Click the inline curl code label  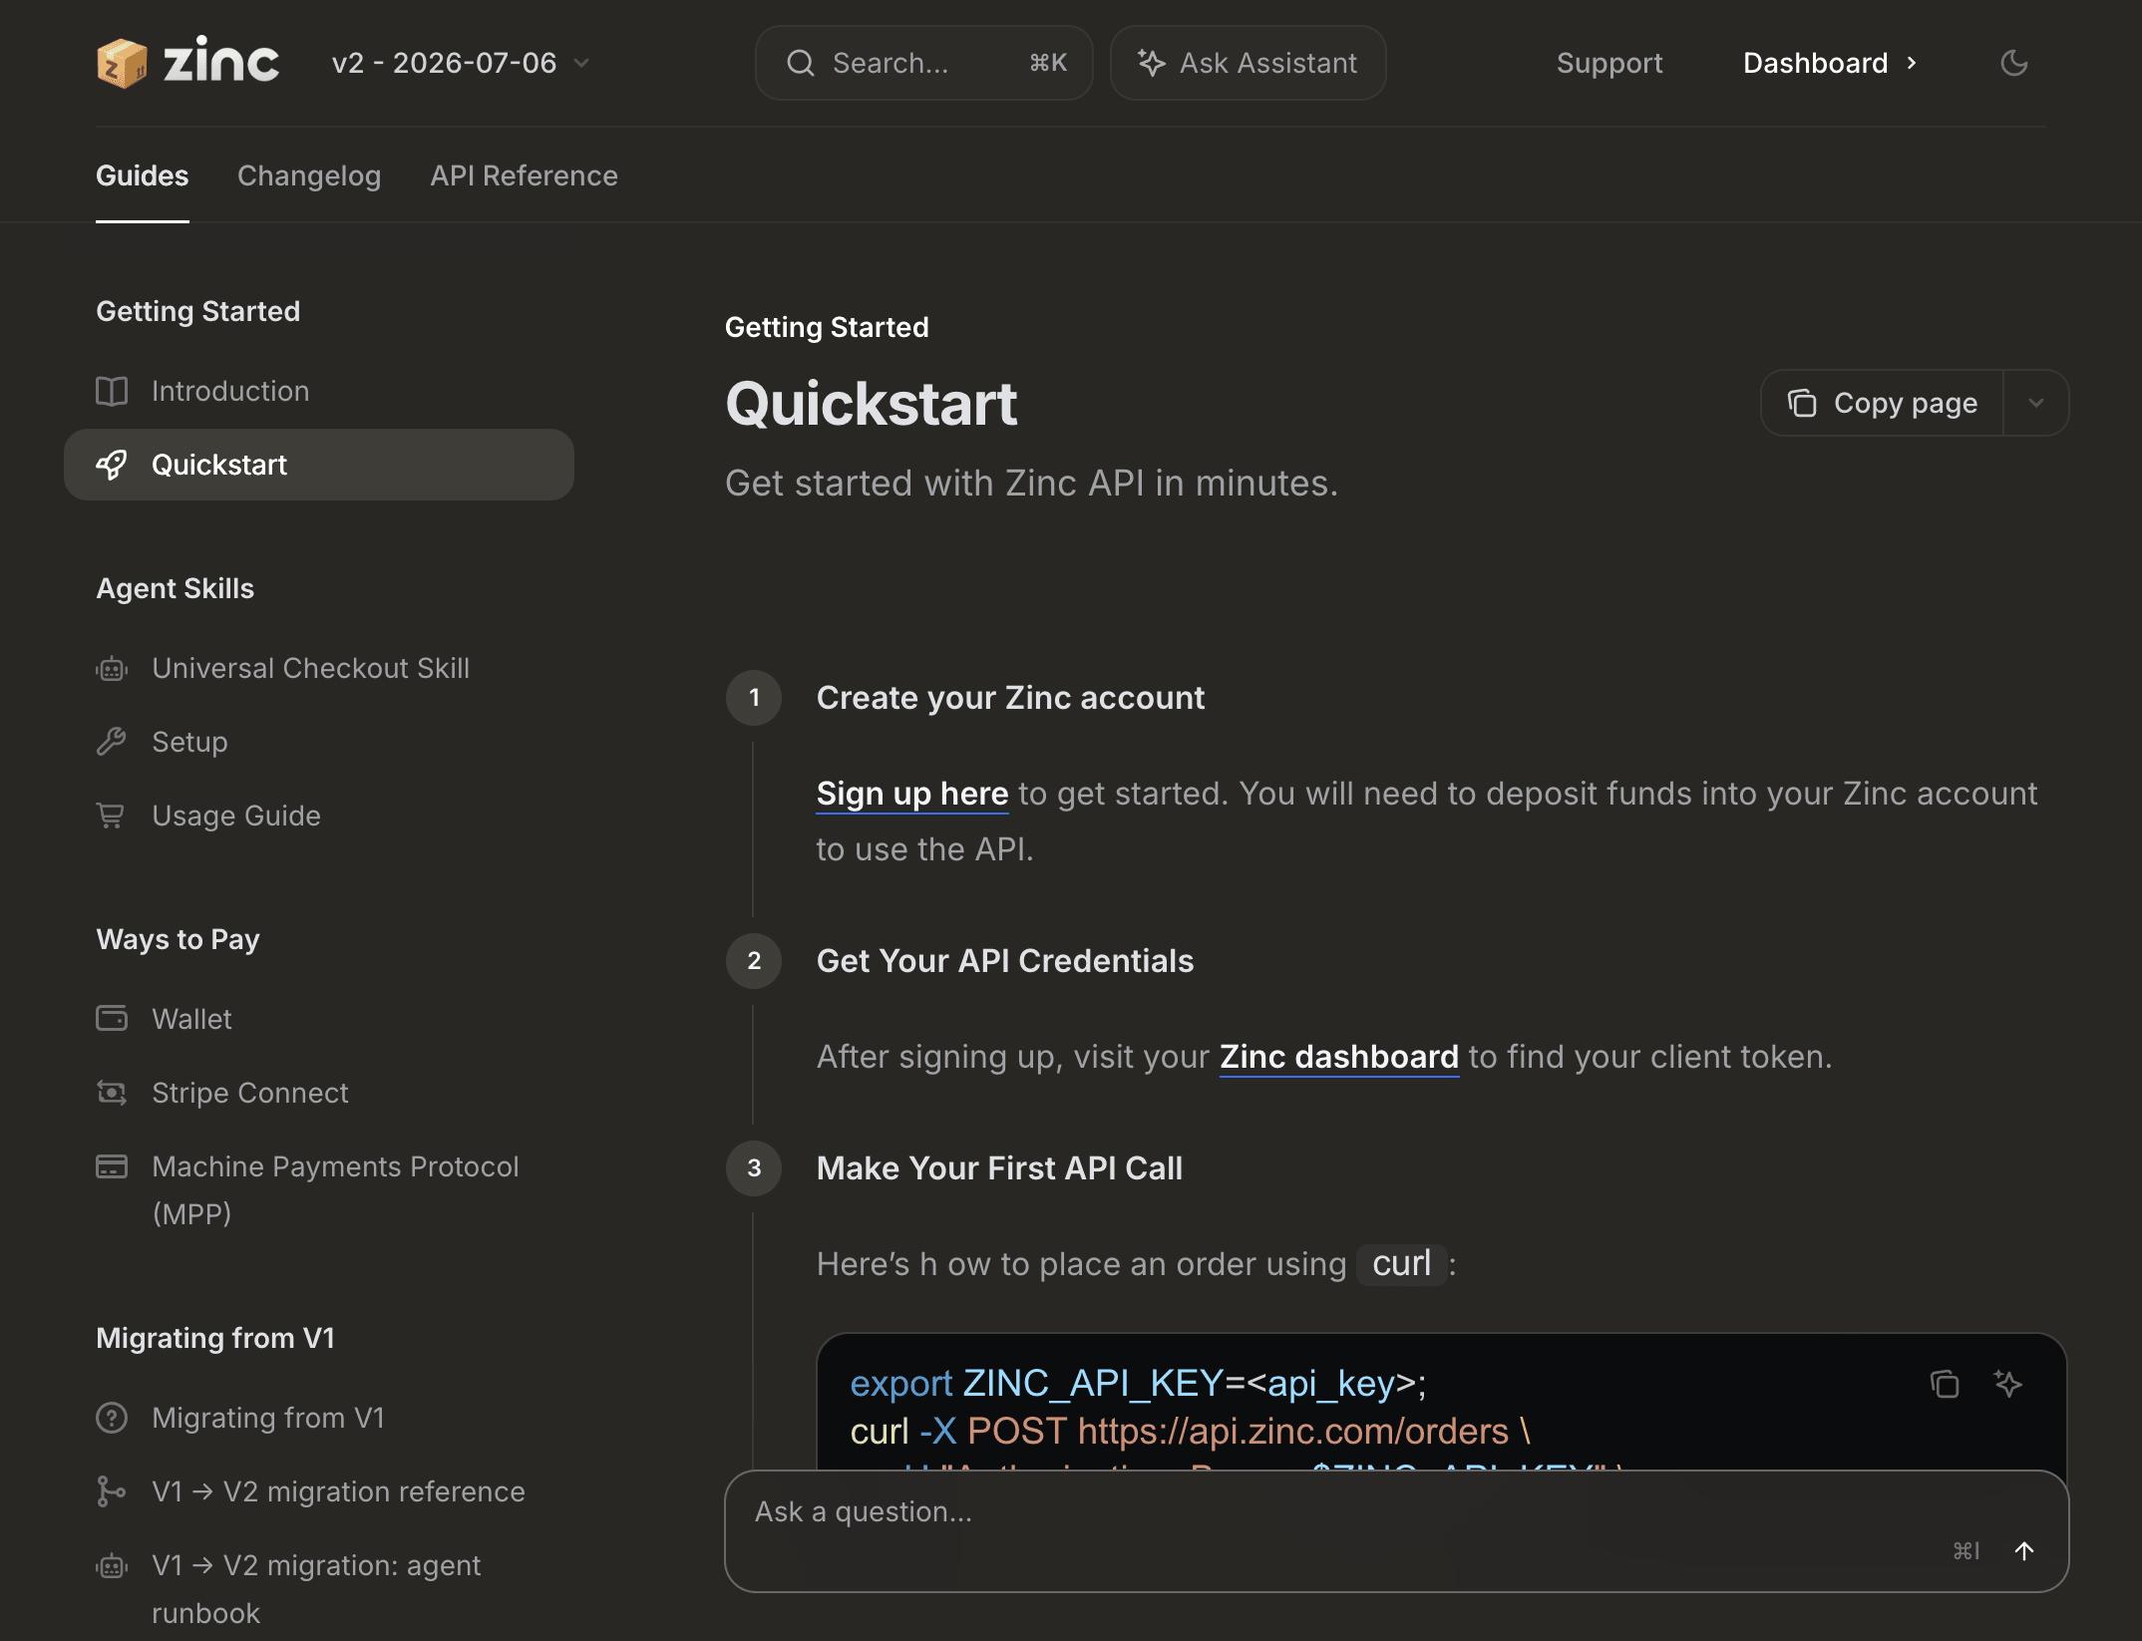click(1401, 1264)
